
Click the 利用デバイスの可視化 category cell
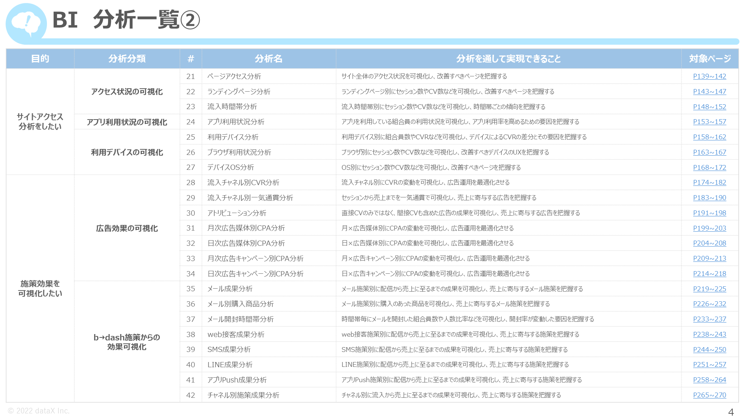click(x=127, y=152)
